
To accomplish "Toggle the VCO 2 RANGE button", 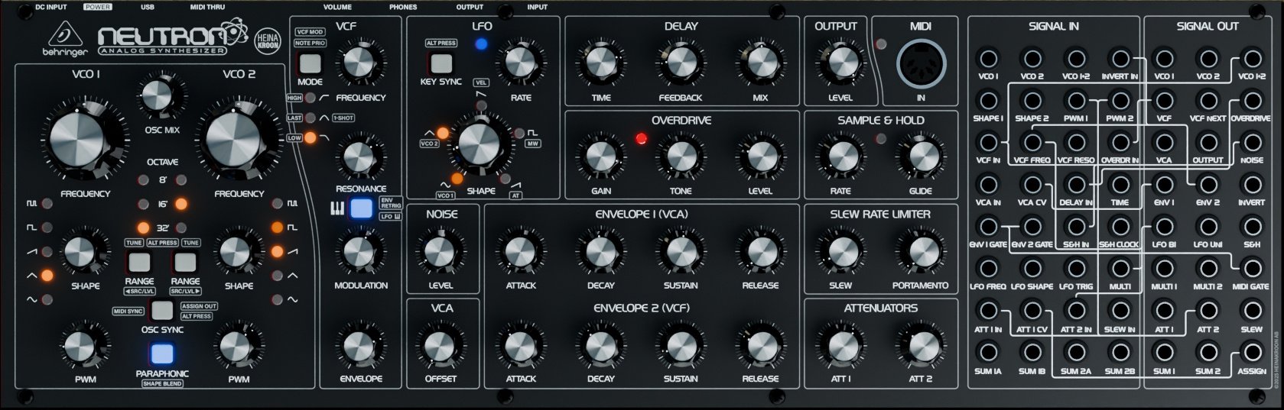I will click(x=185, y=262).
